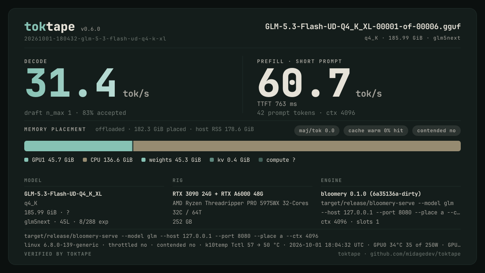The width and height of the screenshot is (485, 273).
Task: Click the tan CPU segment of memory bar
Action: coord(297,146)
